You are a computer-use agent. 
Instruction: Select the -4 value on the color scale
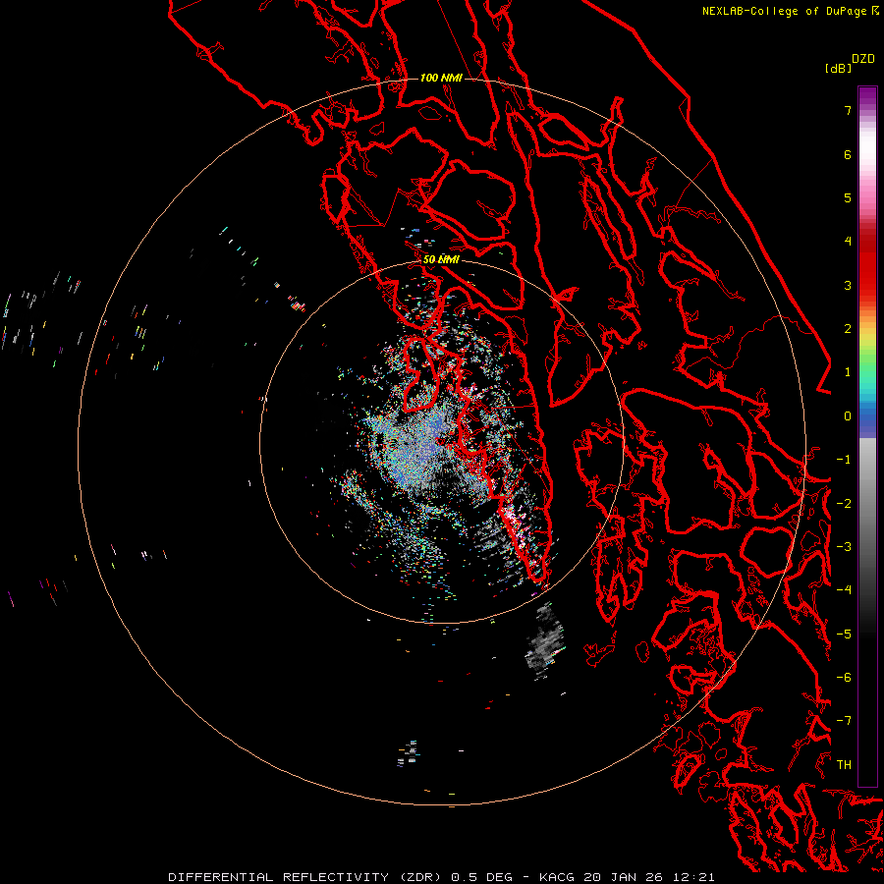tap(844, 590)
